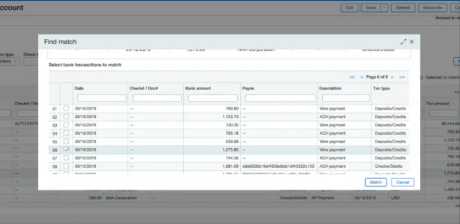The width and height of the screenshot is (460, 224).
Task: Expand the Find match dialog to full size
Action: click(403, 42)
